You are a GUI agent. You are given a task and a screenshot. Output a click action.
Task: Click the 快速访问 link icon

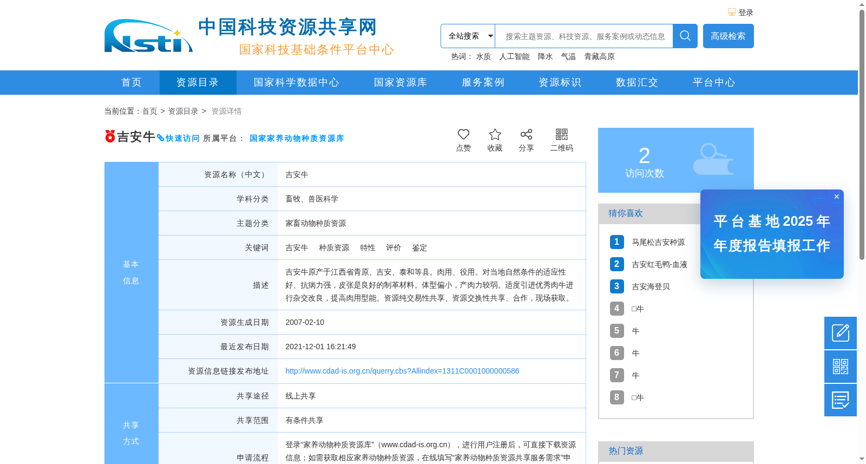click(x=160, y=138)
